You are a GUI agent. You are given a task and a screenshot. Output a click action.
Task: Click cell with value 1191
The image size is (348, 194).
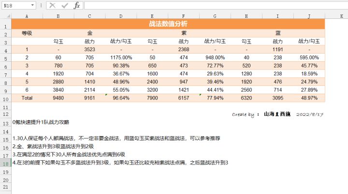pos(277,49)
